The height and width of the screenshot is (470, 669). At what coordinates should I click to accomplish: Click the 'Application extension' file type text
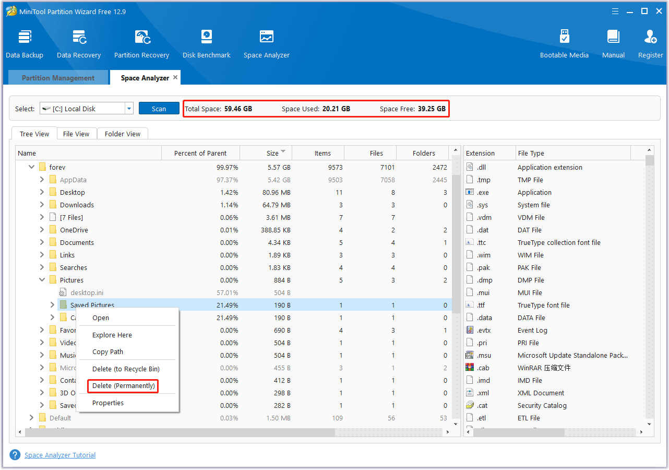[x=550, y=167]
